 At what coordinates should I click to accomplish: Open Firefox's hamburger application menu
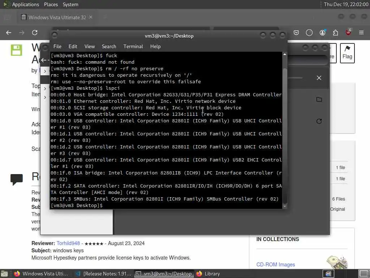pyautogui.click(x=361, y=33)
